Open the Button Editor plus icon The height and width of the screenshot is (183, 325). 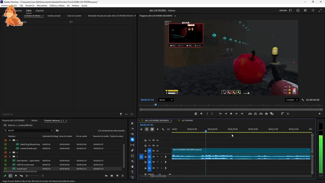pyautogui.click(x=320, y=114)
